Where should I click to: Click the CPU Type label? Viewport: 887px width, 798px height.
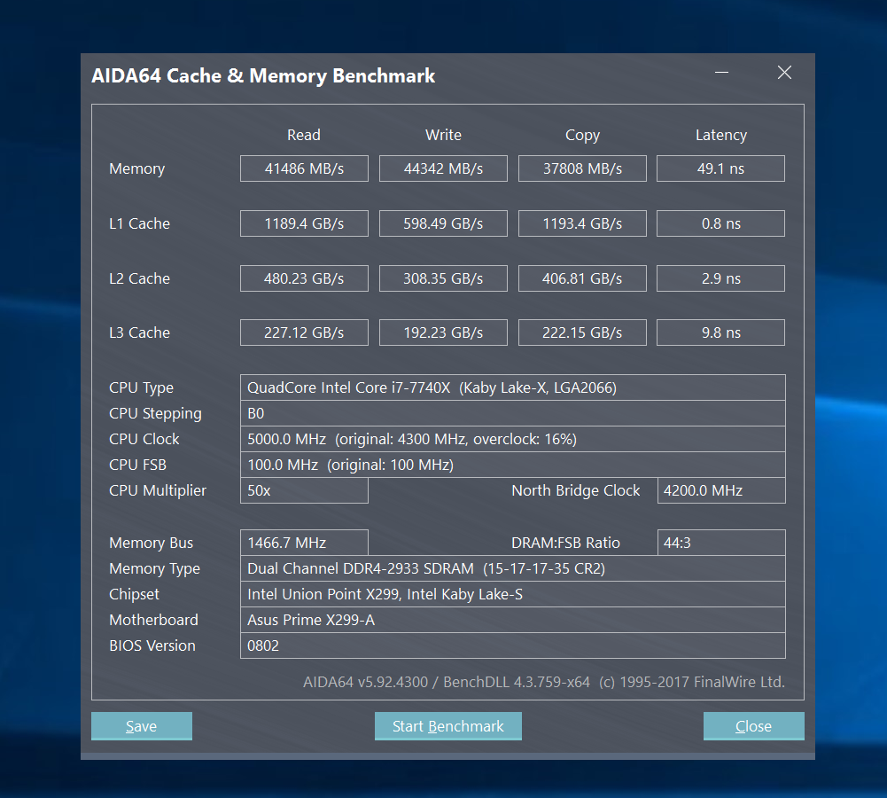coord(142,388)
